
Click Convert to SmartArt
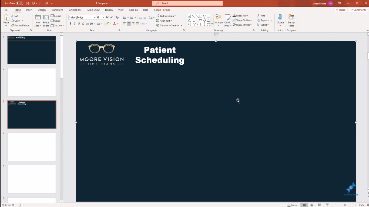point(169,26)
